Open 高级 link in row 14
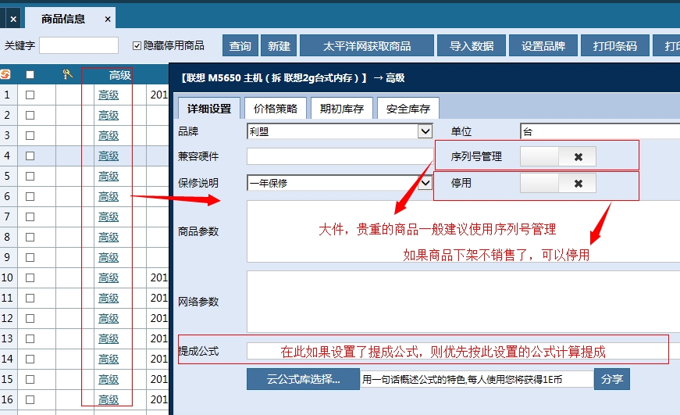This screenshot has width=680, height=415. [x=109, y=360]
